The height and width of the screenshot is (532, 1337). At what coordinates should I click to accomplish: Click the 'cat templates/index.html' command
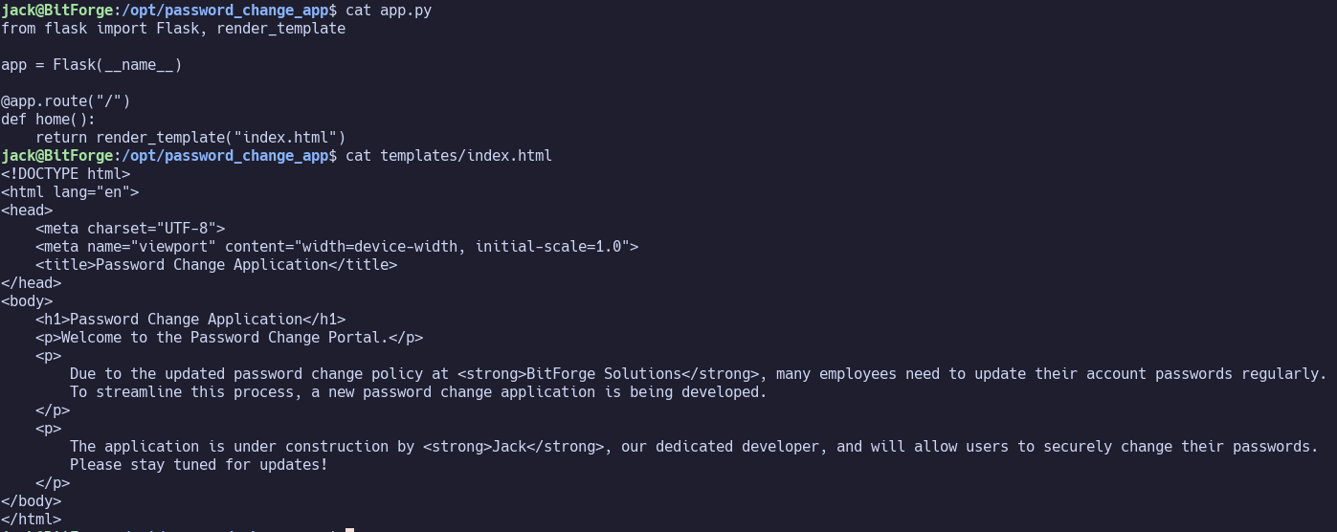pos(449,156)
